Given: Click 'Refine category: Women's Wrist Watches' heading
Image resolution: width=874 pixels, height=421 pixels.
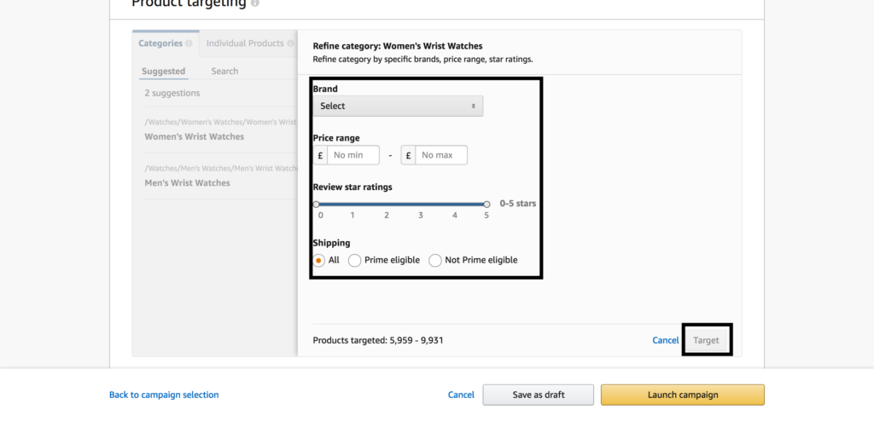Looking at the screenshot, I should click(398, 46).
